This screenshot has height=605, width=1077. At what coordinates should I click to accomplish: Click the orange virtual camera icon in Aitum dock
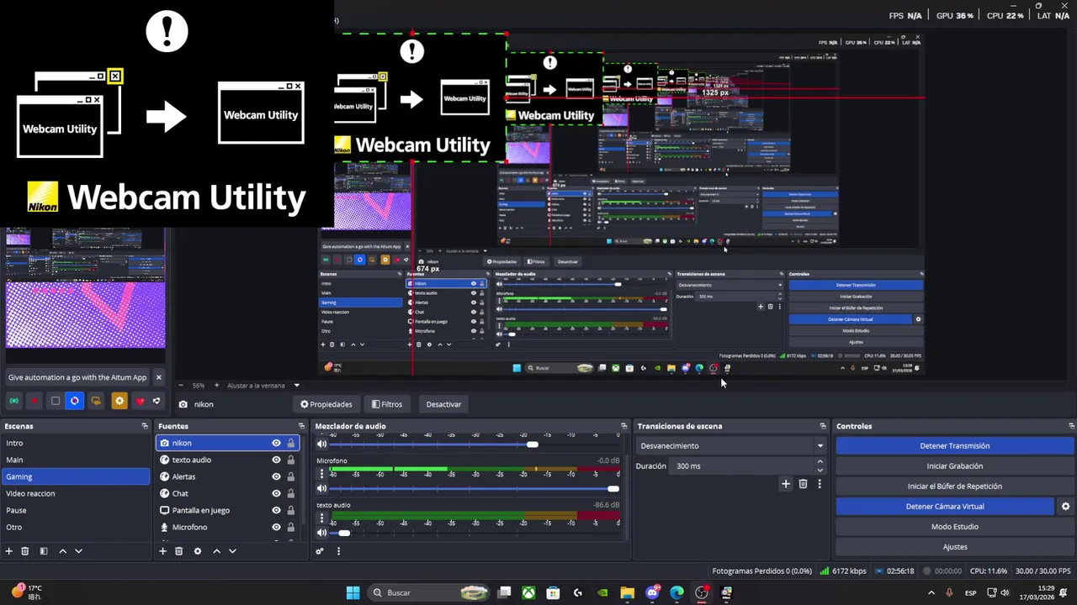(x=96, y=401)
